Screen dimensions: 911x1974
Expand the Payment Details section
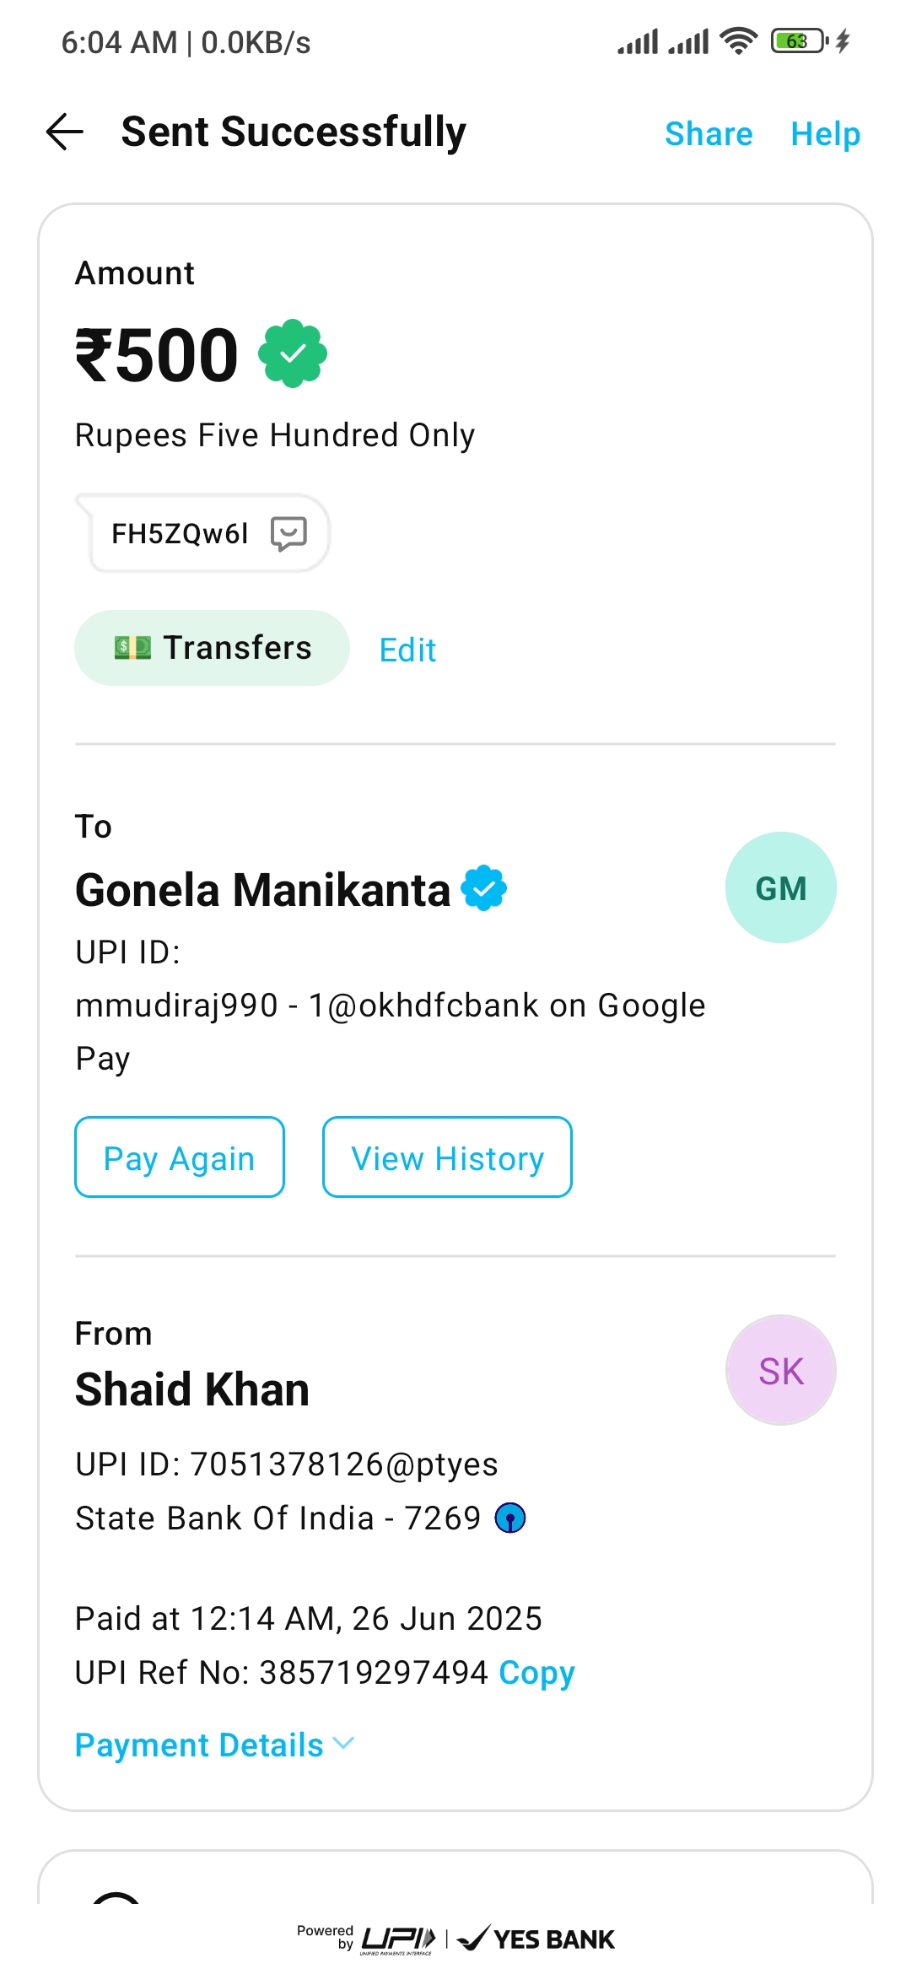pyautogui.click(x=199, y=1745)
